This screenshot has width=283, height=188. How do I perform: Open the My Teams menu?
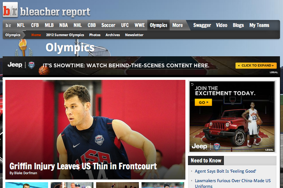click(x=259, y=25)
